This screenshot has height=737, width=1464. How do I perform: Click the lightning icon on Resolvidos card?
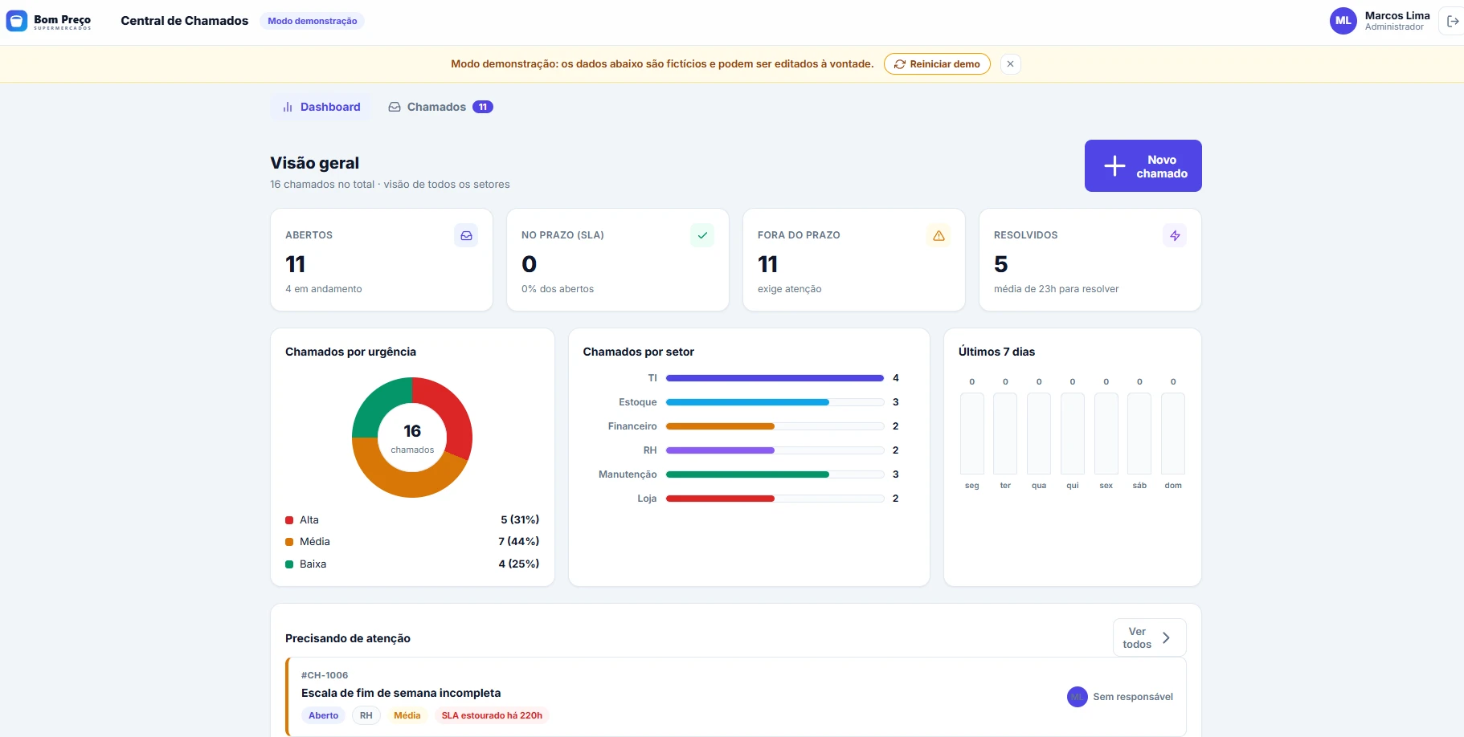point(1175,235)
